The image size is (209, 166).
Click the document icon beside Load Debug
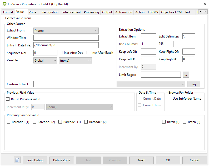(x=17, y=160)
